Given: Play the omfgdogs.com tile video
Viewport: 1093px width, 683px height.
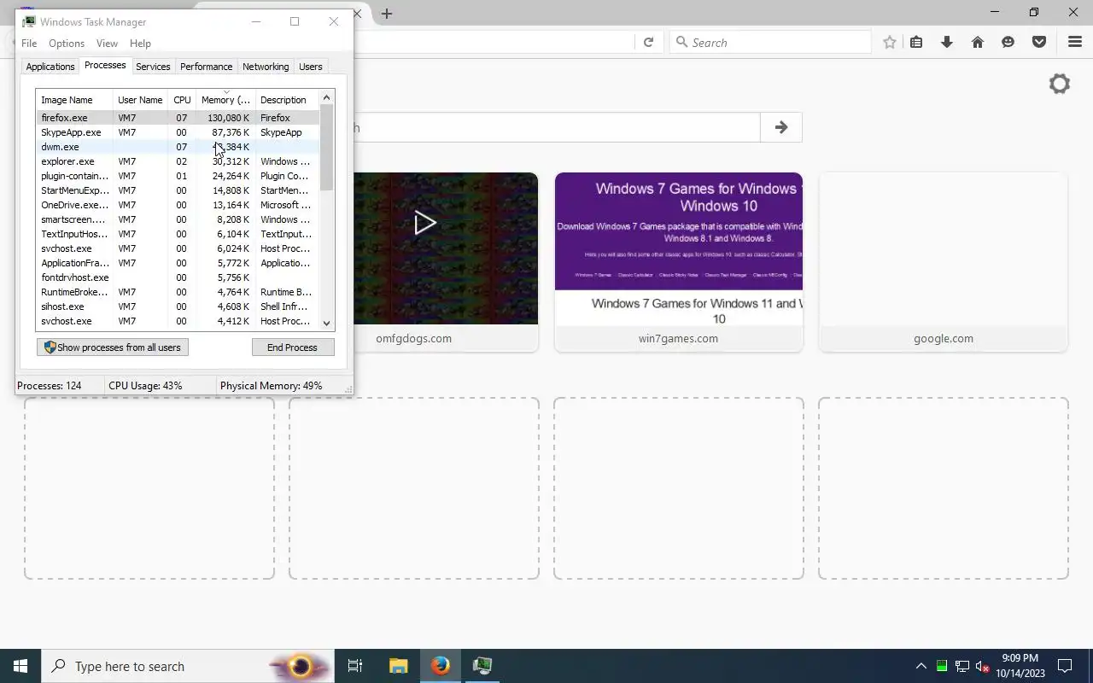Looking at the screenshot, I should tap(424, 224).
